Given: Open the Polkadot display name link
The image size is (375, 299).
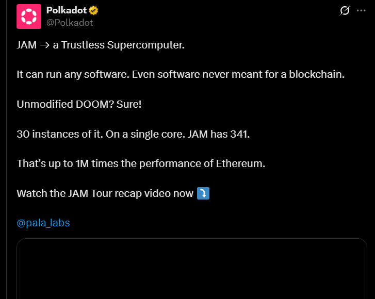Looking at the screenshot, I should 66,10.
